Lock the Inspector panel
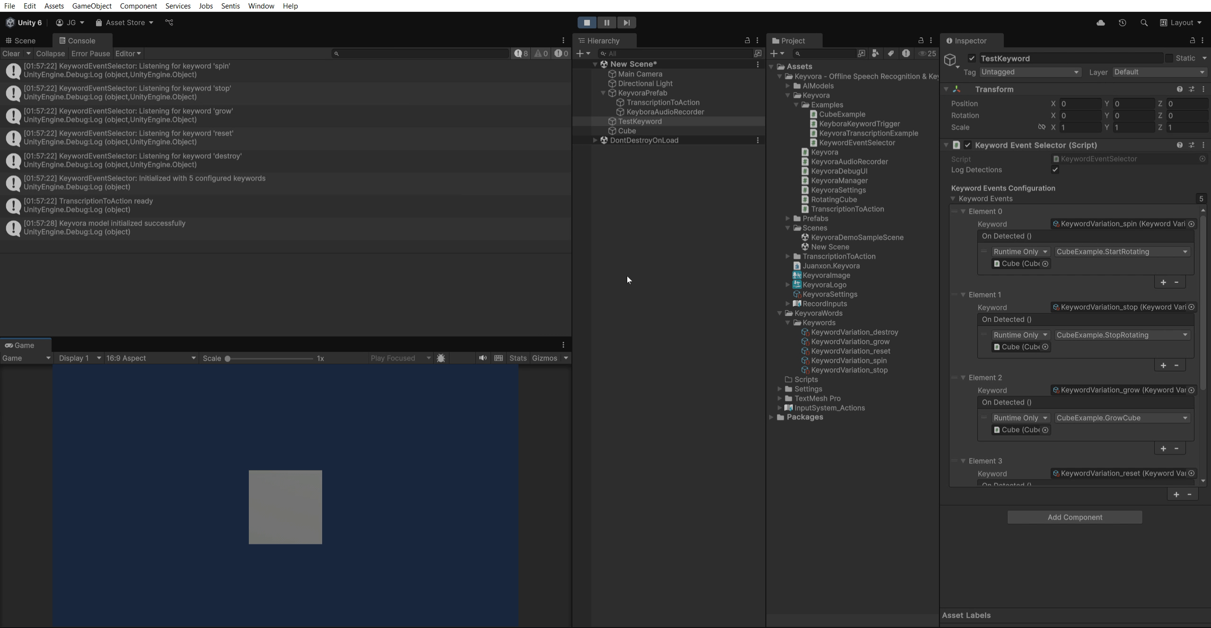This screenshot has height=628, width=1211. pyautogui.click(x=1193, y=41)
